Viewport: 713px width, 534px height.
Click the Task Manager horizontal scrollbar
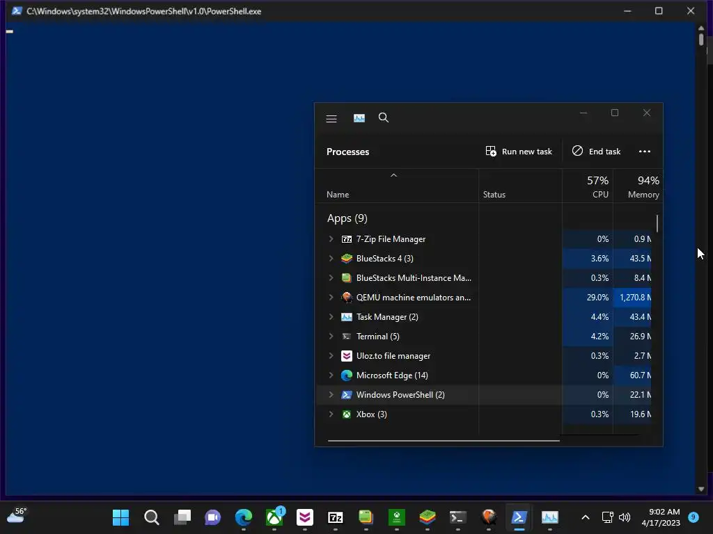click(444, 440)
